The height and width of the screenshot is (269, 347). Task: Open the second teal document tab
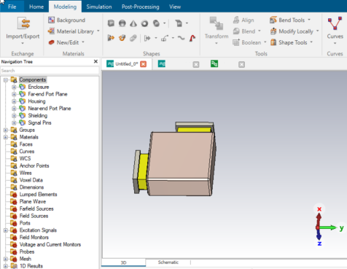coord(162,64)
